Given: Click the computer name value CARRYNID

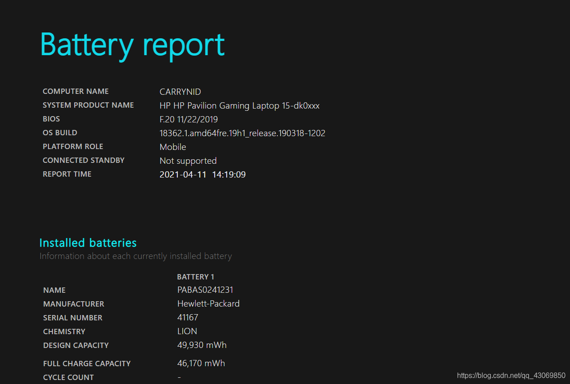Looking at the screenshot, I should coord(180,92).
